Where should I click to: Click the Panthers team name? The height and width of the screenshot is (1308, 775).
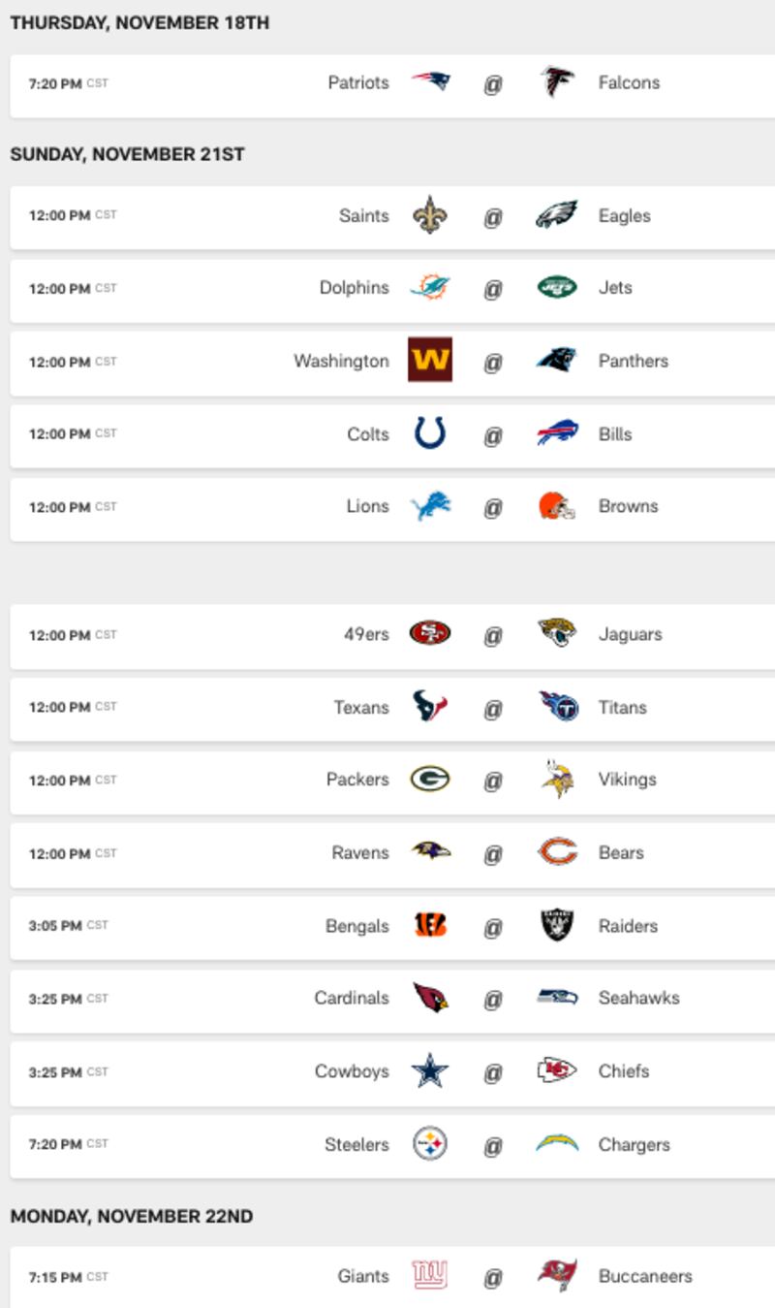[x=634, y=361]
